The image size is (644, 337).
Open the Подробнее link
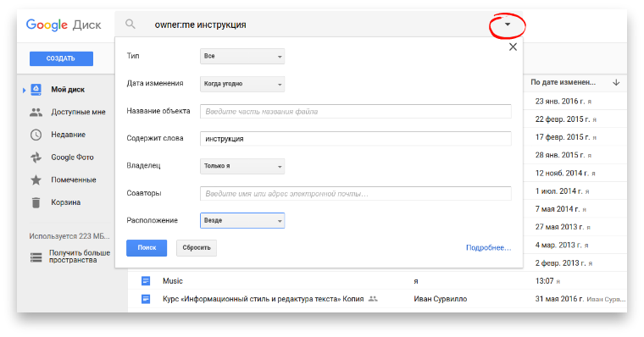point(488,247)
